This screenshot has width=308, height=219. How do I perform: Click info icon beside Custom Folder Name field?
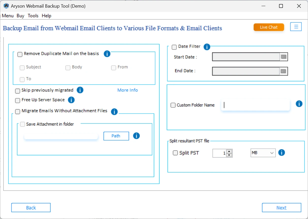click(x=299, y=103)
